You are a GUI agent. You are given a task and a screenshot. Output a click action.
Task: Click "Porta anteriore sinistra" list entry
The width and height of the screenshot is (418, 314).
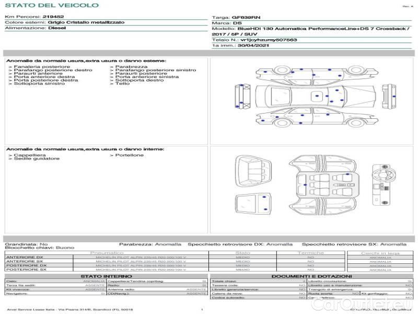click(147, 77)
